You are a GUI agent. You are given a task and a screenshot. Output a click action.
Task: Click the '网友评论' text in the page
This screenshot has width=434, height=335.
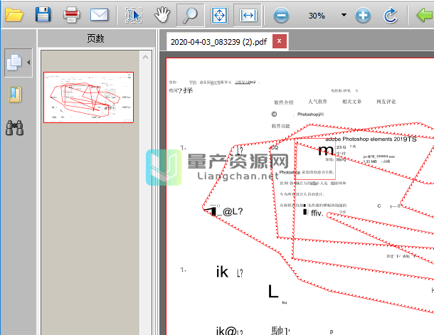[386, 102]
